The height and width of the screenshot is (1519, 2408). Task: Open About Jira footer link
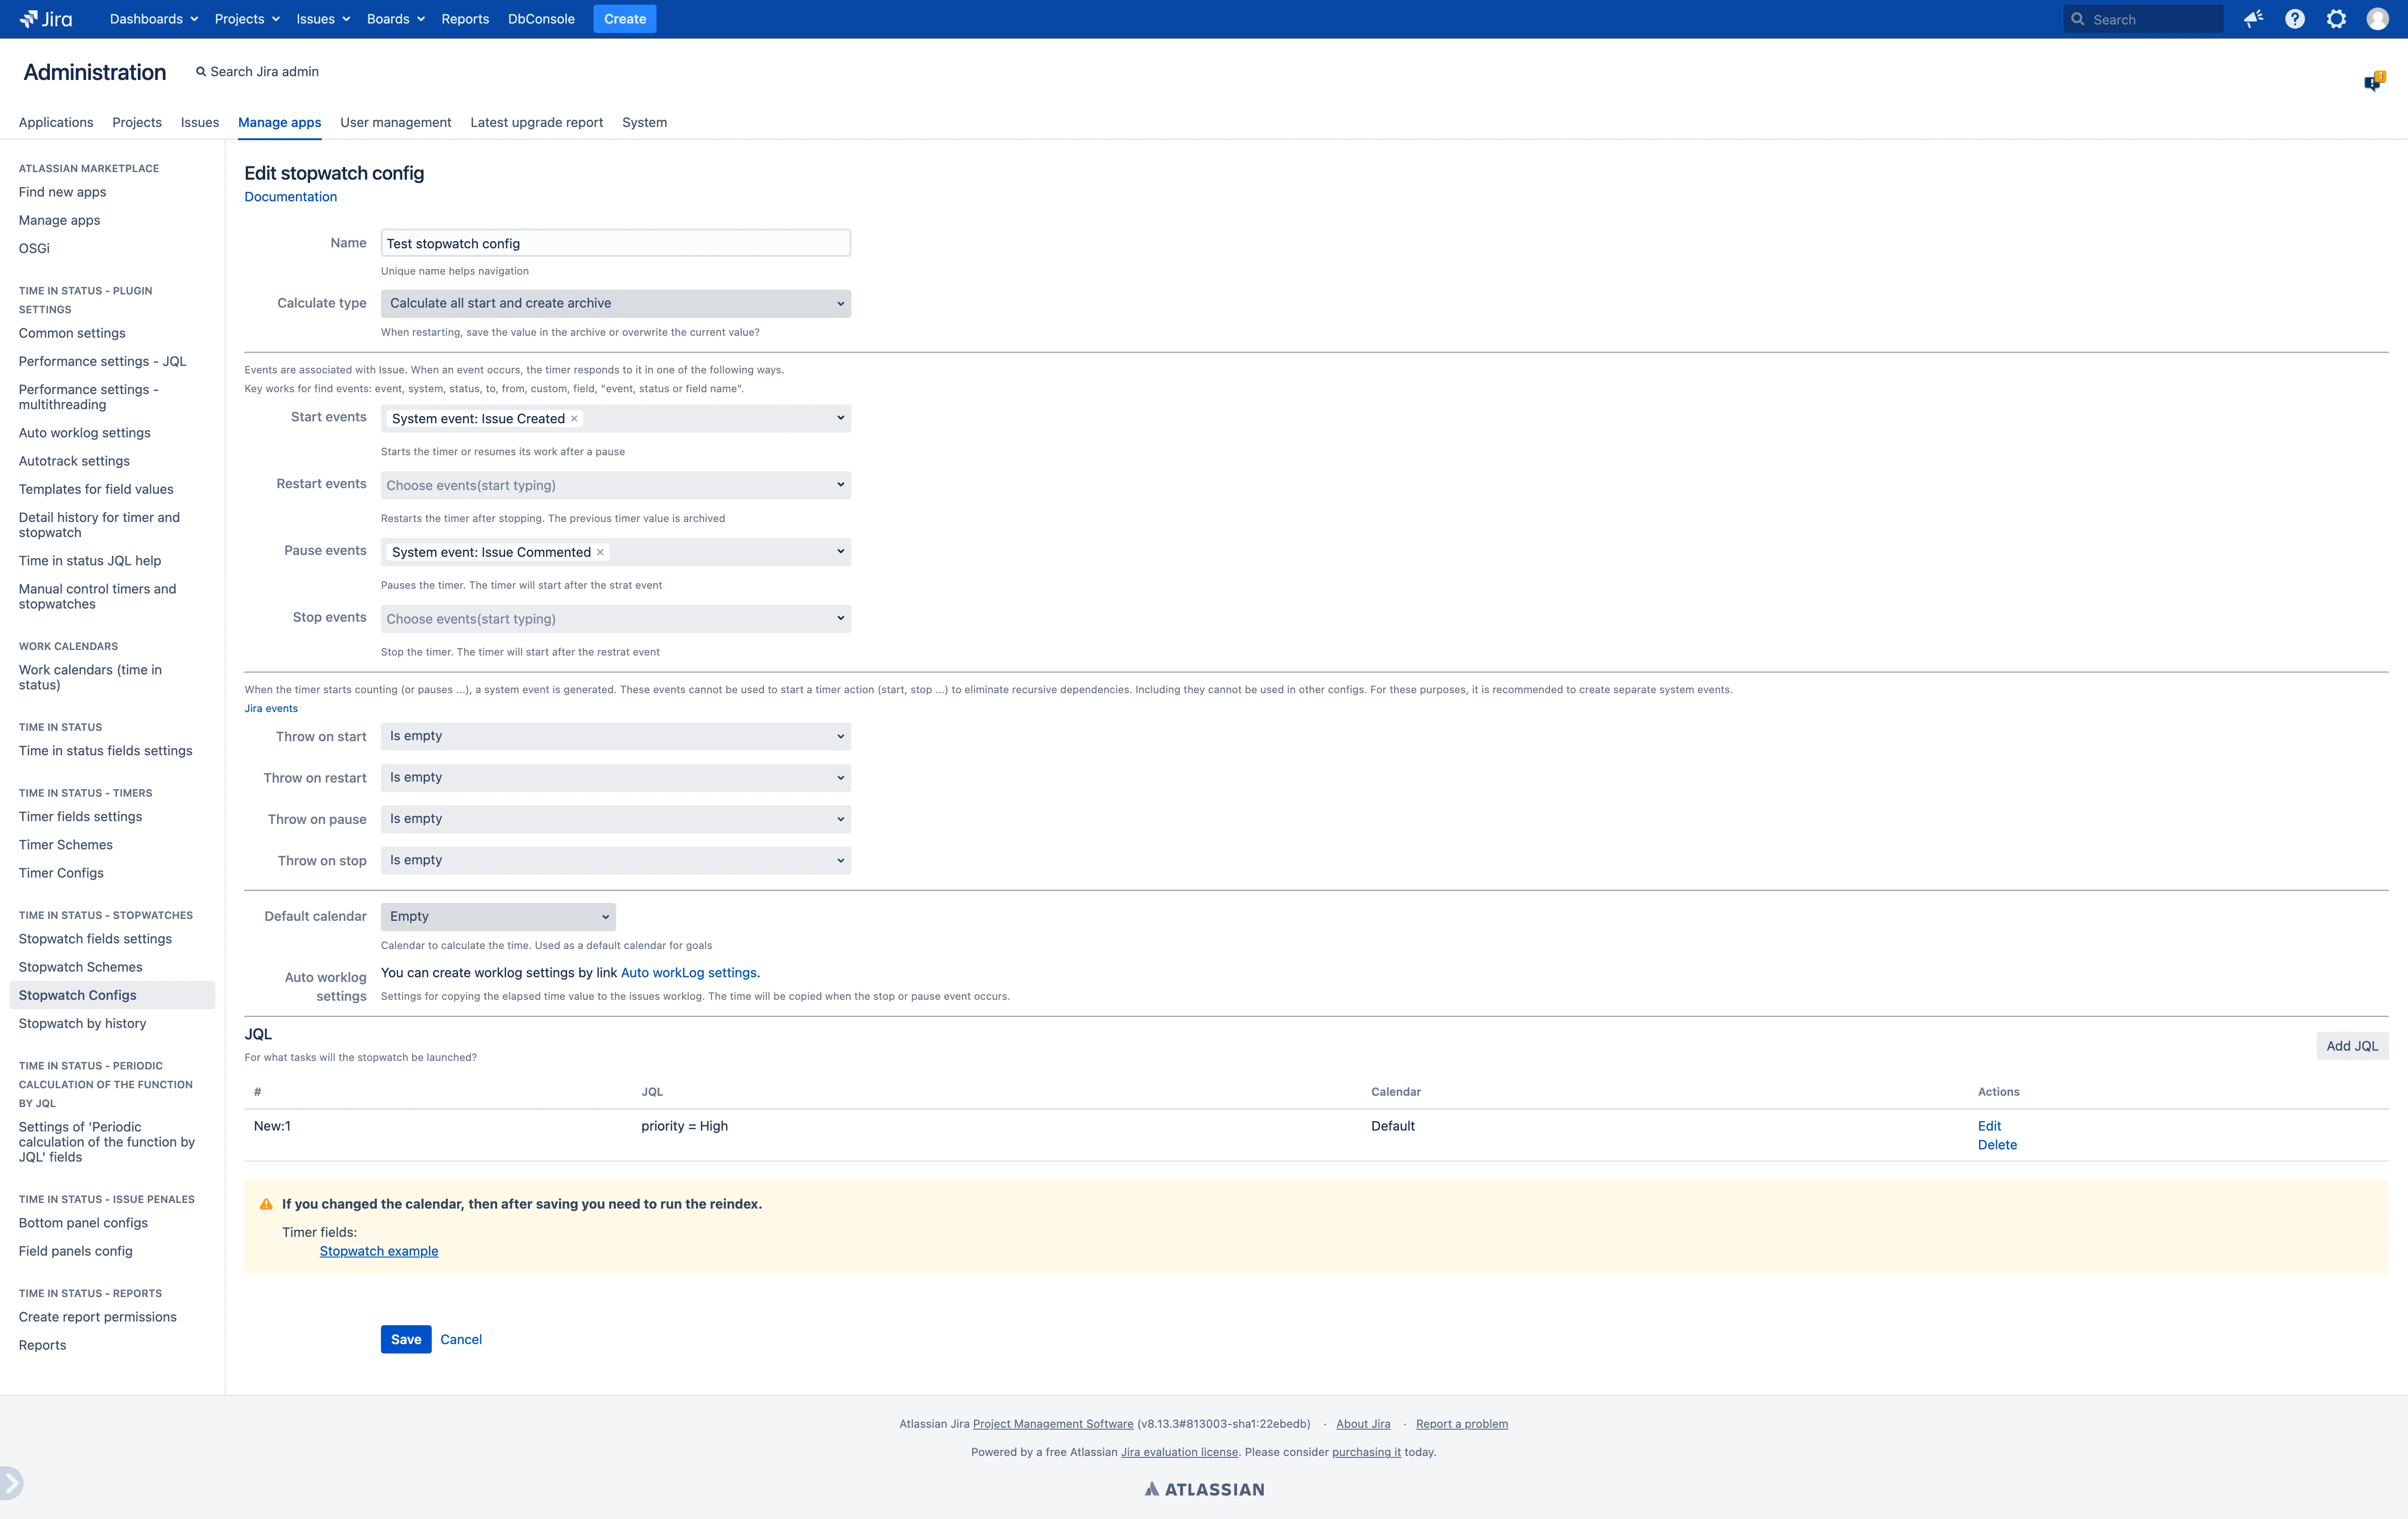point(1363,1424)
